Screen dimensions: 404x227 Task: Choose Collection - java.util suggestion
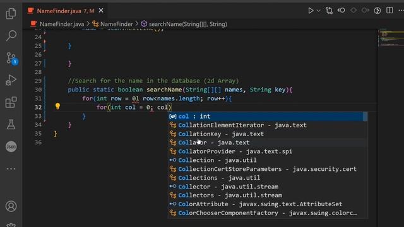pos(268,160)
